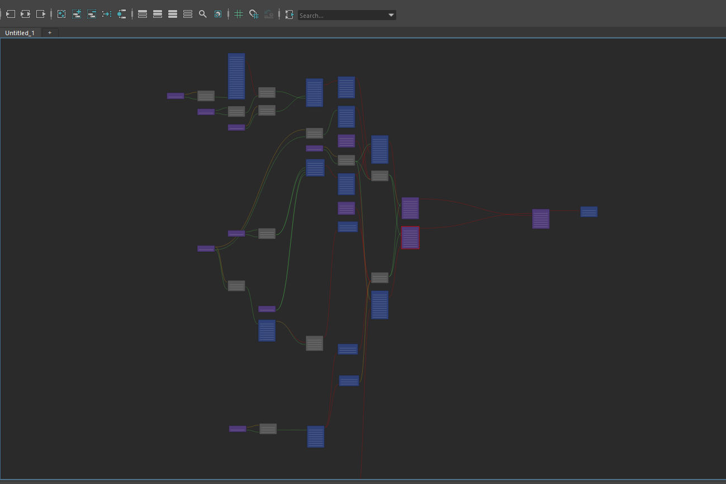Open the Search field dropdown arrow
726x484 pixels.
(391, 16)
